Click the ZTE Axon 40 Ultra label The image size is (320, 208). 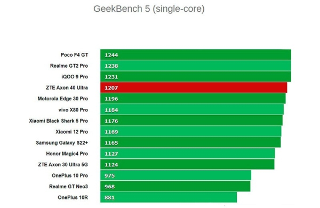67,88
